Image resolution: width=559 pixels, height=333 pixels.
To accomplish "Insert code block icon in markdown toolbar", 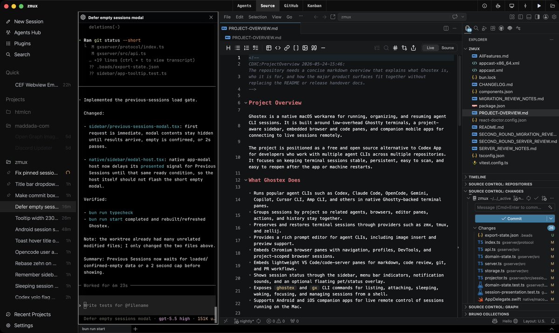I will 278,48.
